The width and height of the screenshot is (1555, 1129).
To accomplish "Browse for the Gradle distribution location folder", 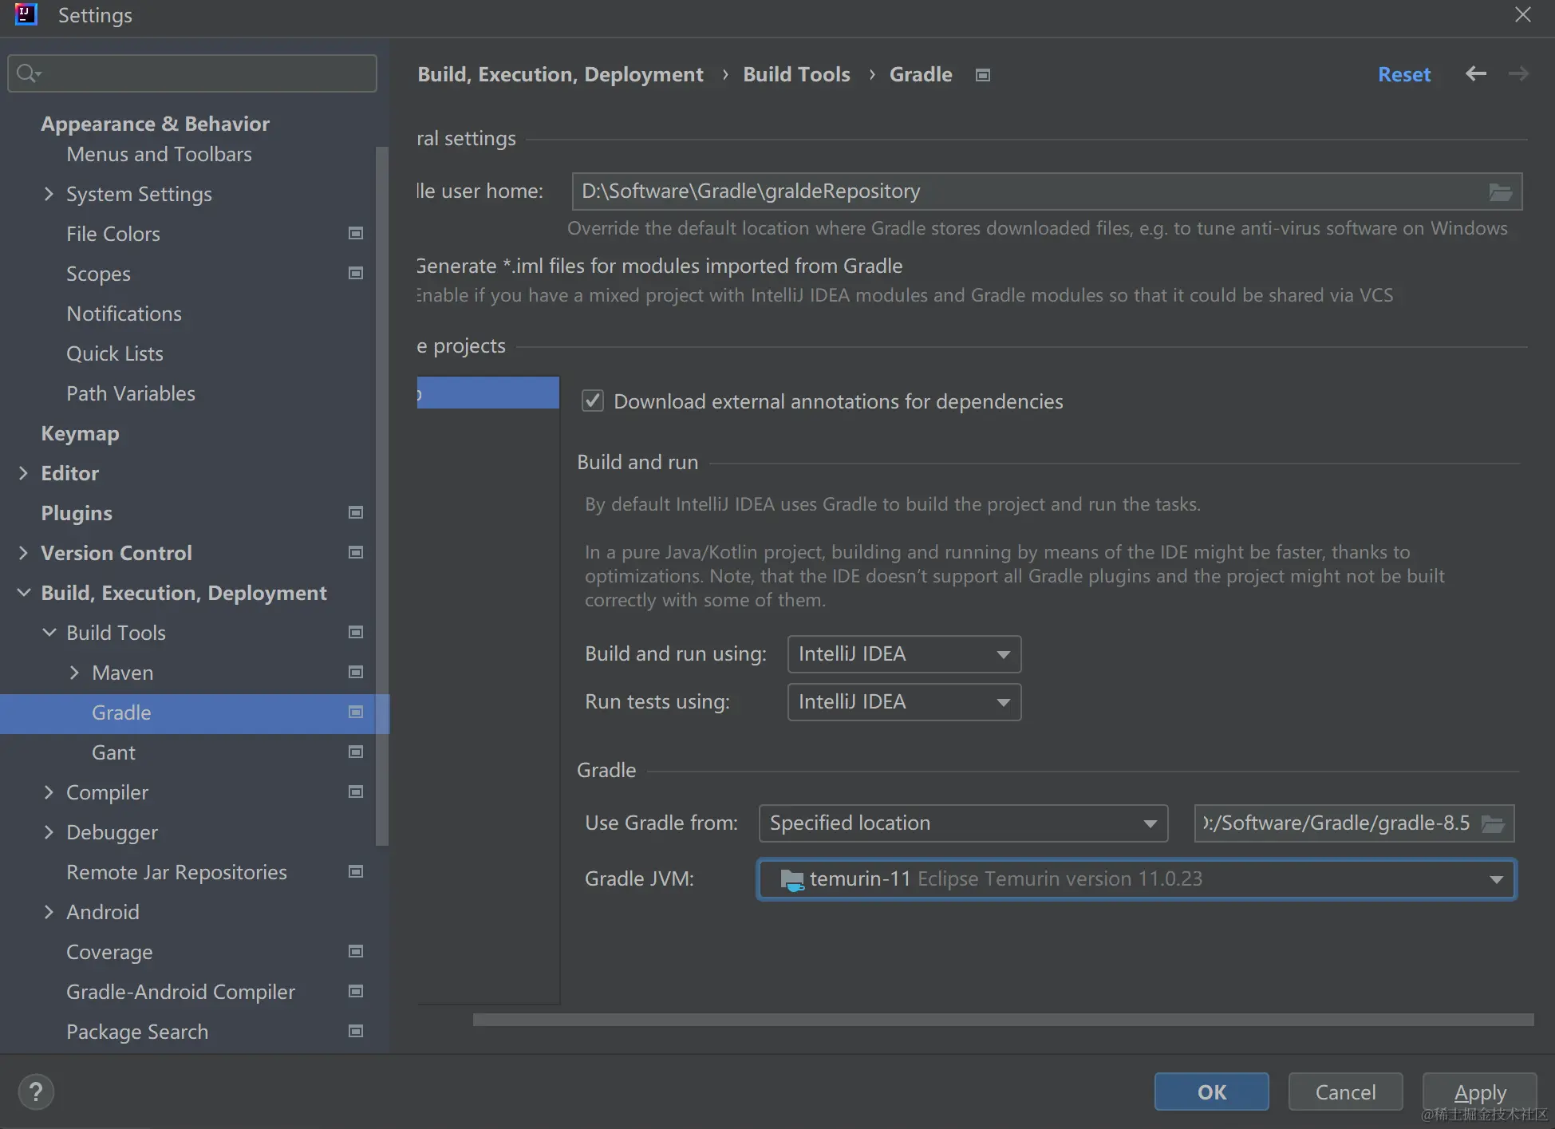I will click(1493, 823).
